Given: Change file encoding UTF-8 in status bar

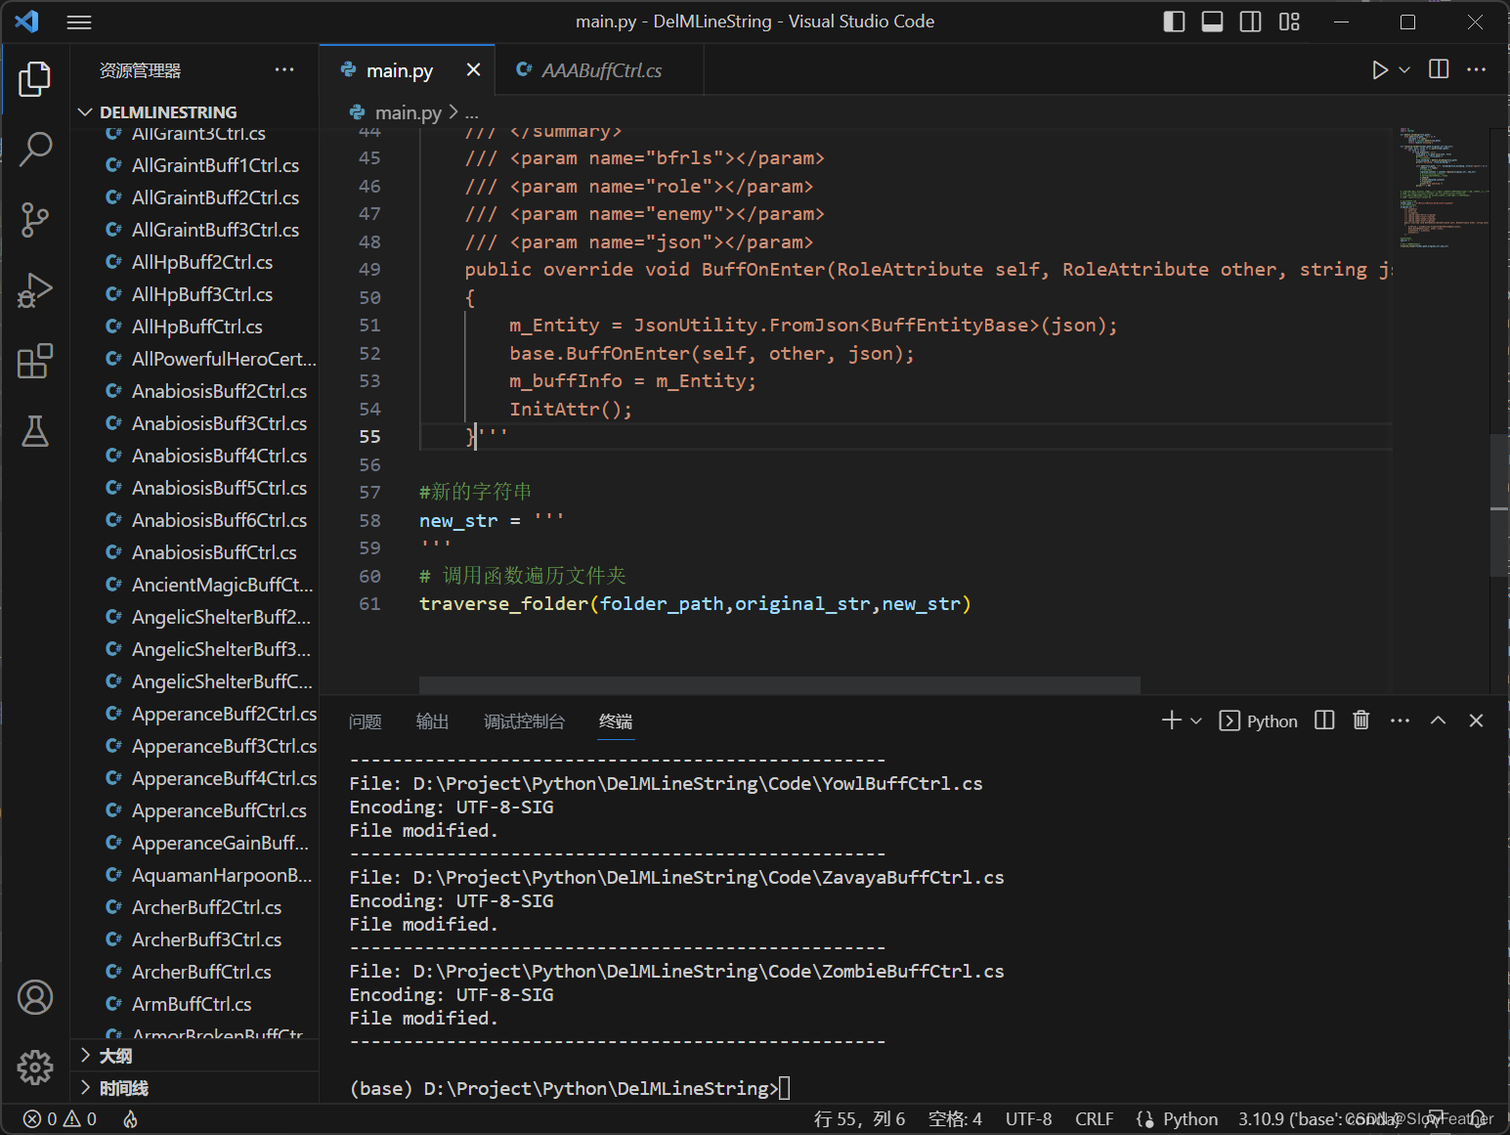Looking at the screenshot, I should coord(1028,1119).
